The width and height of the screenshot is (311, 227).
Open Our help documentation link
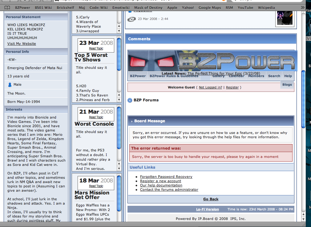(x=161, y=186)
